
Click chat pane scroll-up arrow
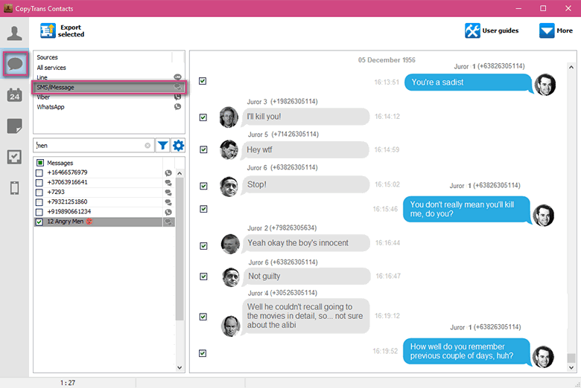pyautogui.click(x=571, y=68)
